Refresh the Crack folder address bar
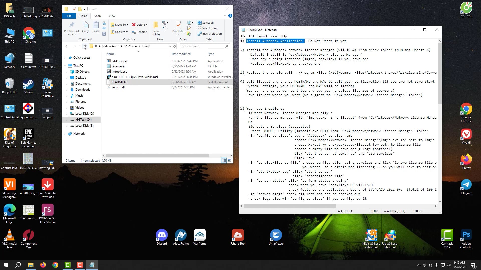481x270 pixels. [175, 46]
